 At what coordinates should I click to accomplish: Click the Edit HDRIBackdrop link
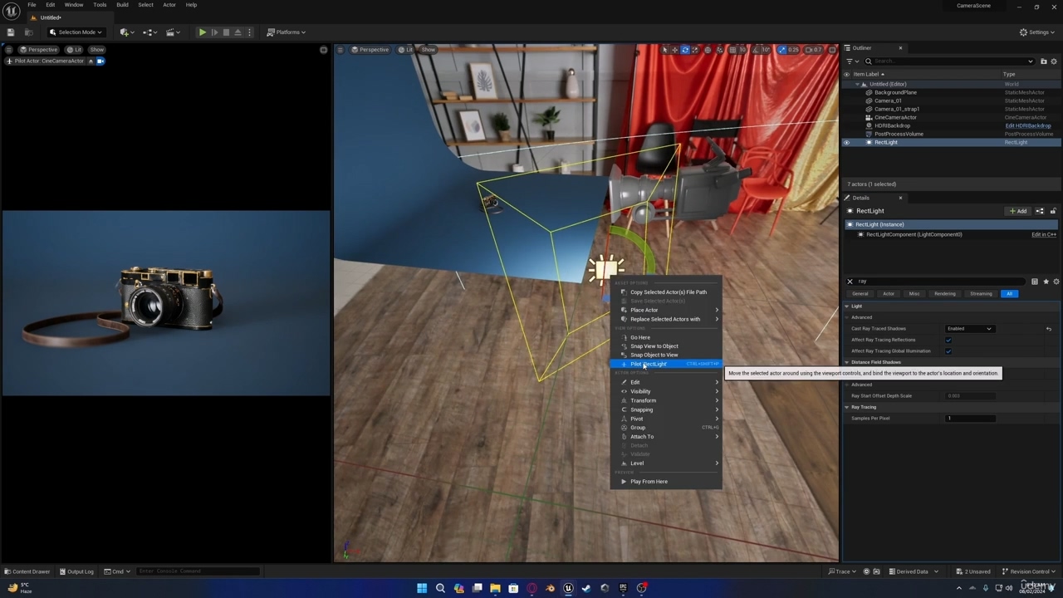[x=1028, y=125]
